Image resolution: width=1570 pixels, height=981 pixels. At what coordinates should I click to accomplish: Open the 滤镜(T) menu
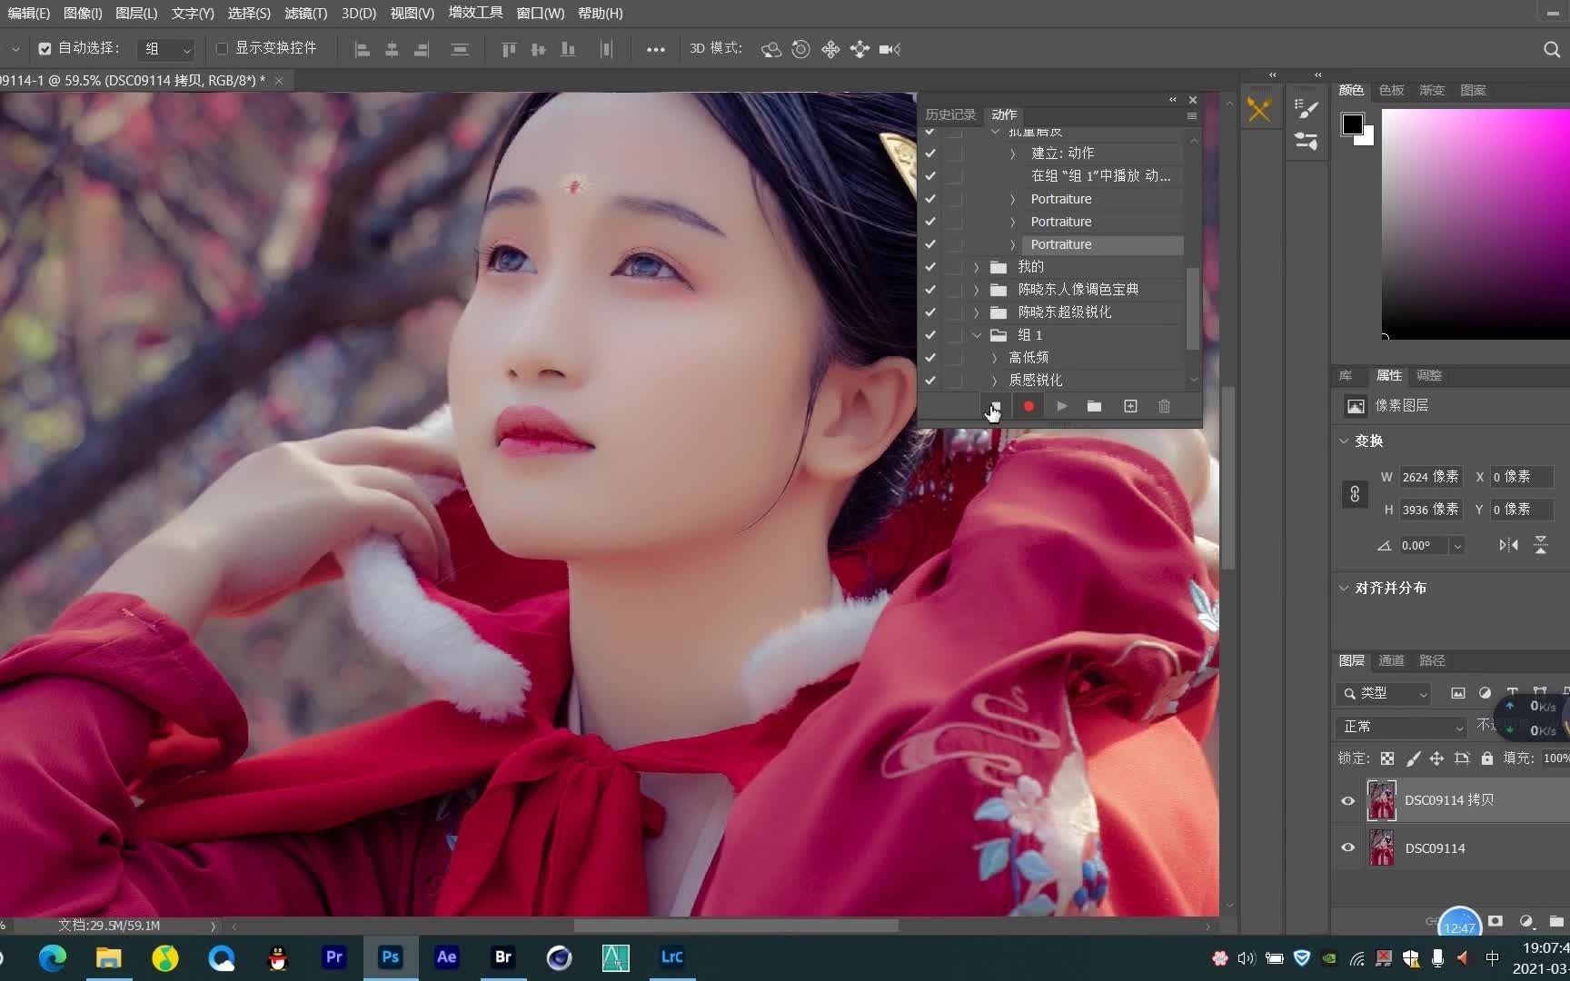coord(305,14)
